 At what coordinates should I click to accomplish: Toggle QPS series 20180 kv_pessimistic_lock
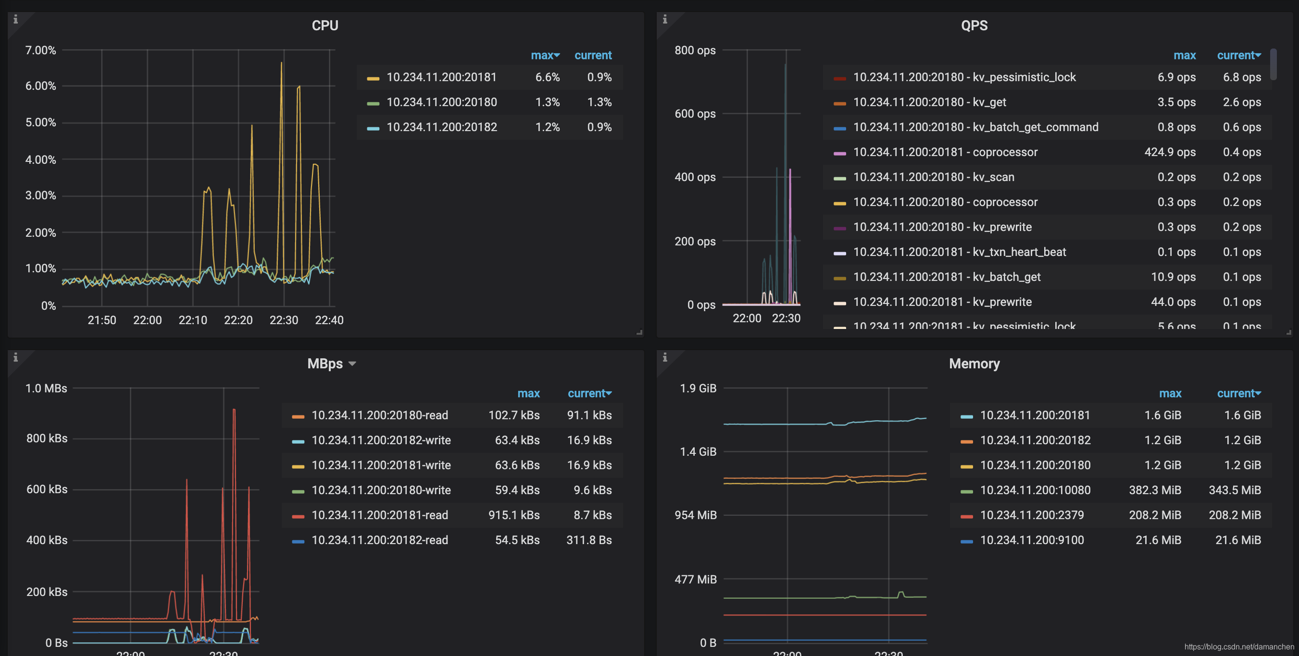(x=964, y=77)
